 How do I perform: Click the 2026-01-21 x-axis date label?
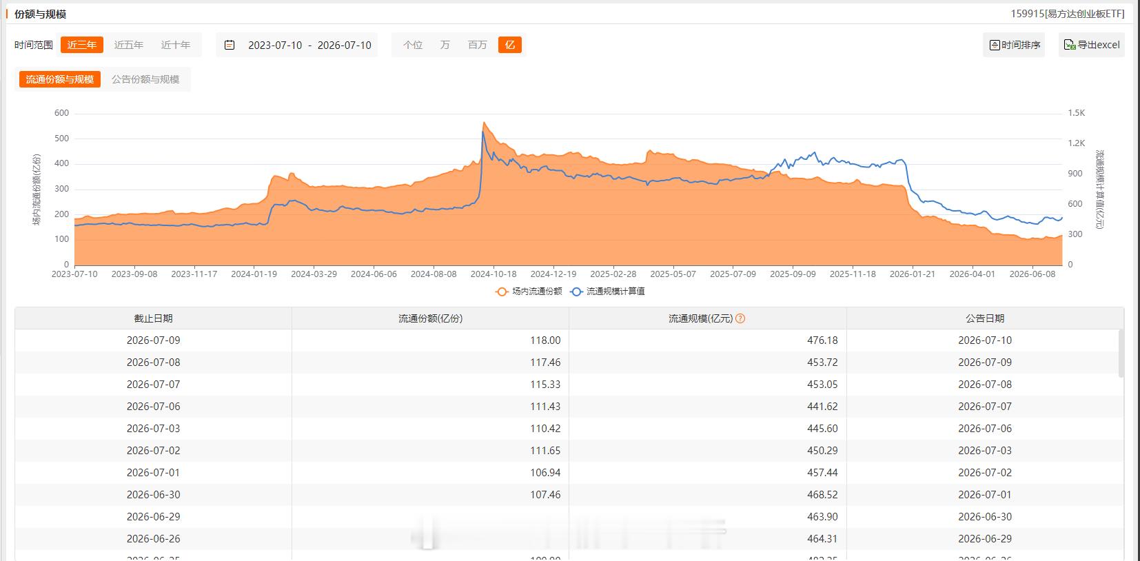coord(913,274)
